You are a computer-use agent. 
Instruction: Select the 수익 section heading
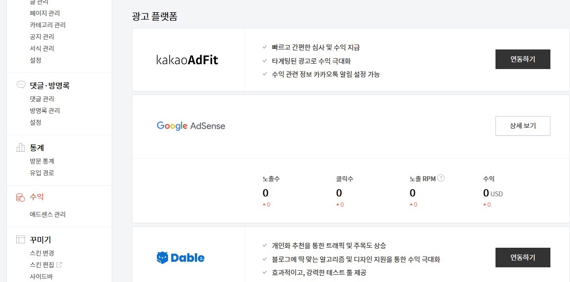37,197
